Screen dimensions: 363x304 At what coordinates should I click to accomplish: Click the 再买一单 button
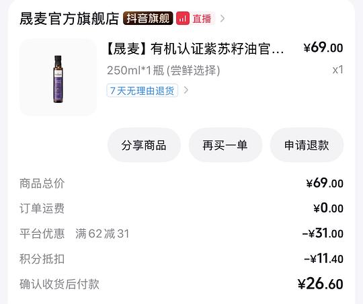tap(225, 145)
